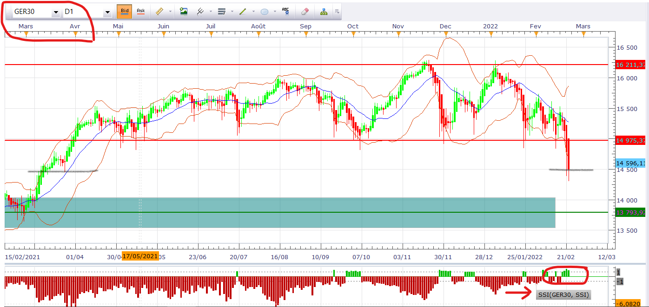
Task: Click the SSI(GER30, SSI) indicator label
Action: (563, 294)
